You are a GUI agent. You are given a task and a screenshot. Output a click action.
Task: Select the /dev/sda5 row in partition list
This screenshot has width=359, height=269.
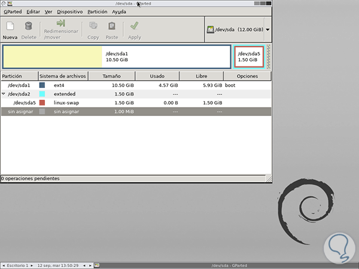pyautogui.click(x=136, y=103)
